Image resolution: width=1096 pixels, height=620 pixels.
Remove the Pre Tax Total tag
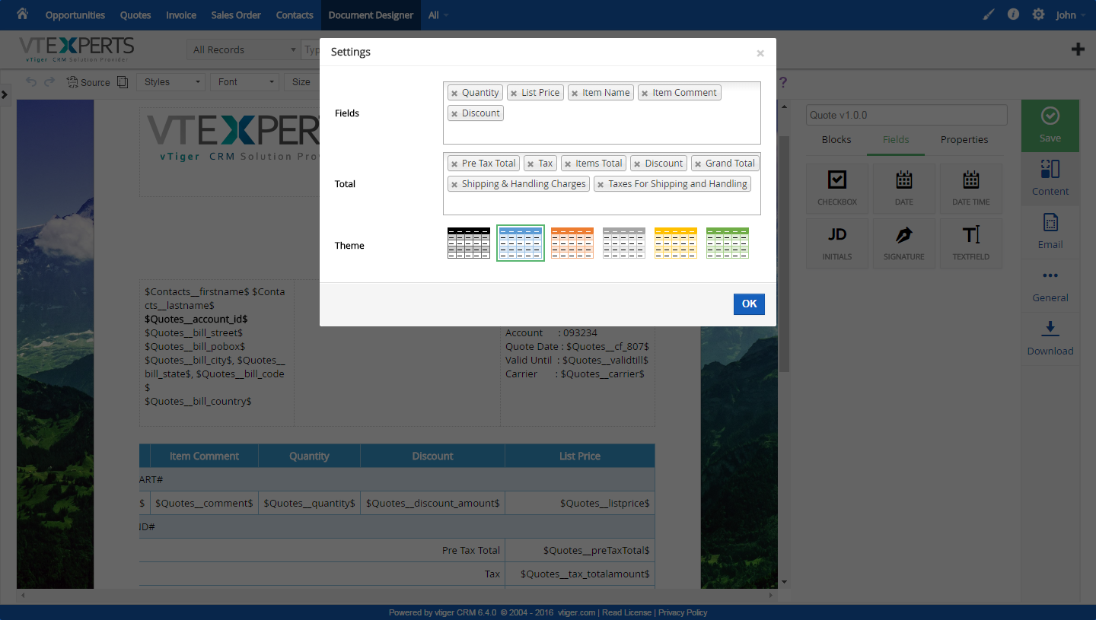[454, 164]
